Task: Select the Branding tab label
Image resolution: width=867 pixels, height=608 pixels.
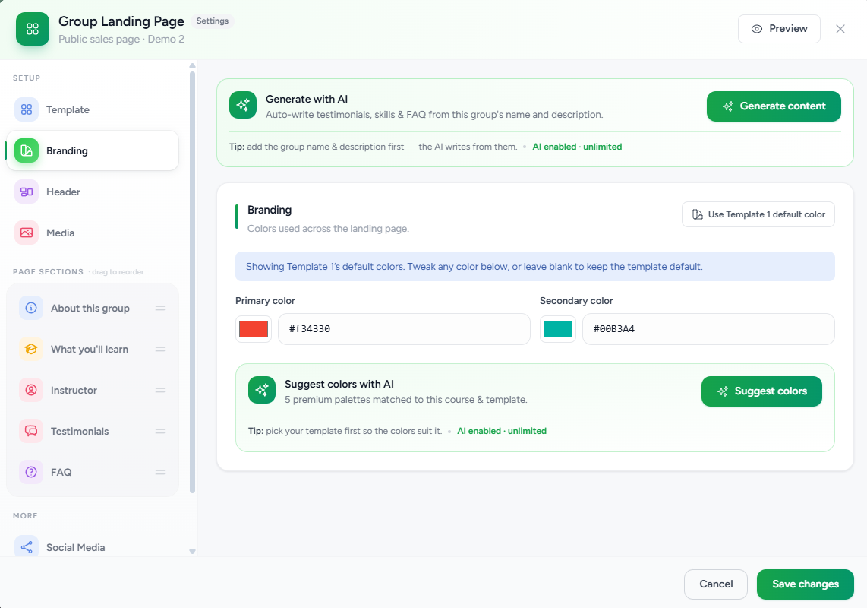Action: coord(67,150)
